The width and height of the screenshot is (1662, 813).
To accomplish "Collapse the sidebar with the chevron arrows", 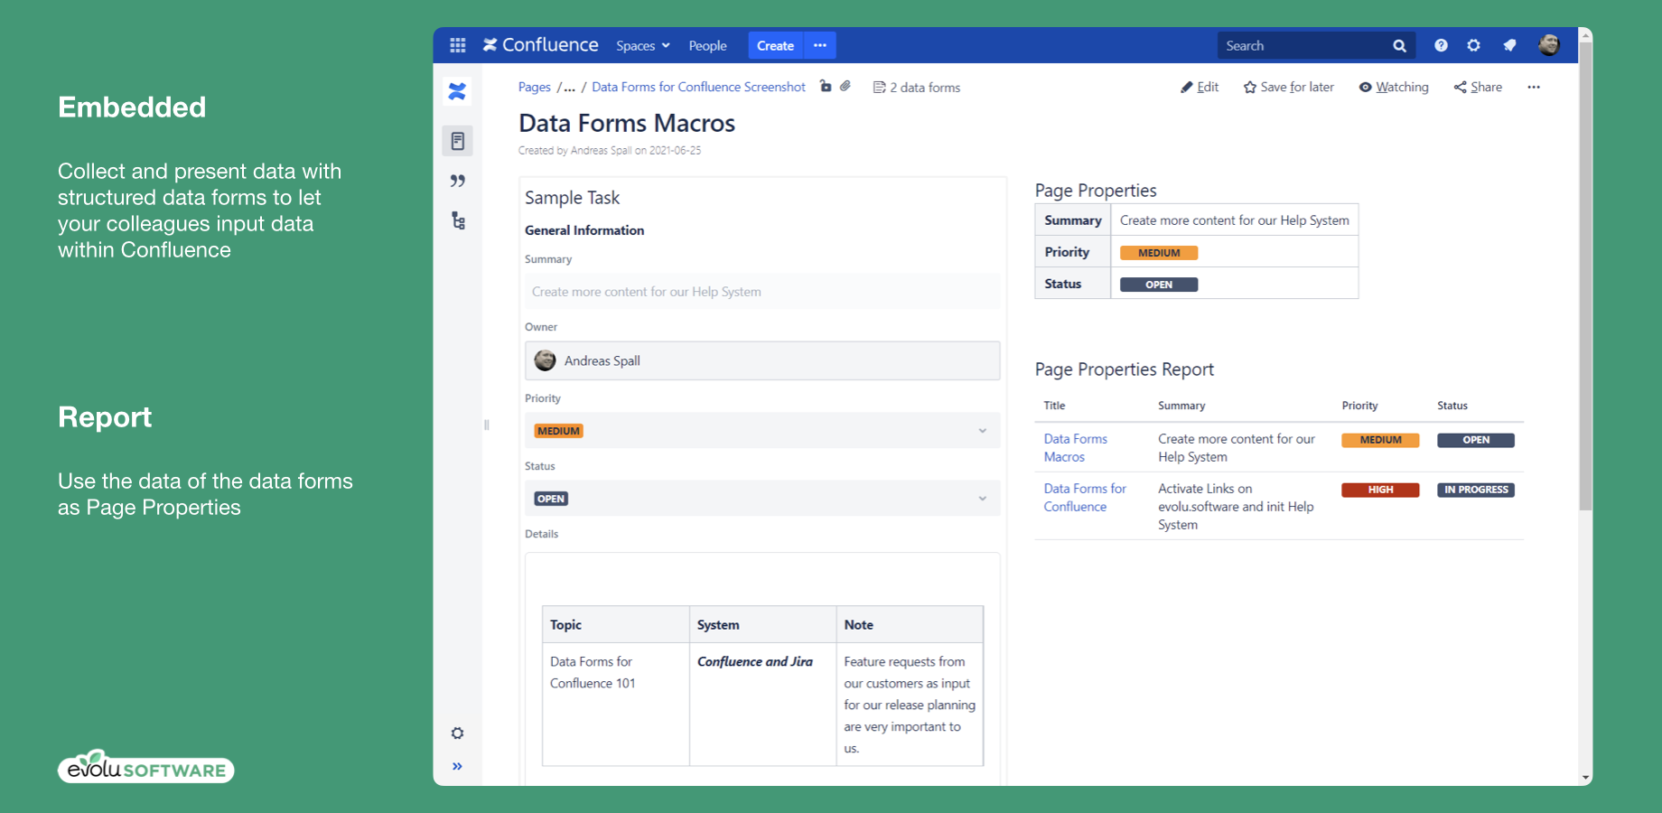I will tap(458, 766).
